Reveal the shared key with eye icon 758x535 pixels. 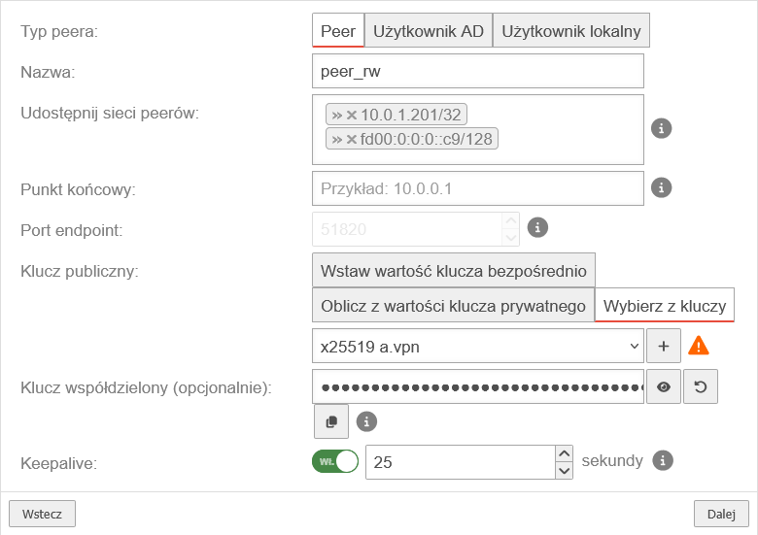click(x=664, y=386)
